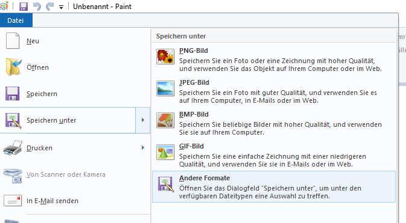Select the Andere Formate heading
Image resolution: width=406 pixels, height=223 pixels.
tap(205, 178)
